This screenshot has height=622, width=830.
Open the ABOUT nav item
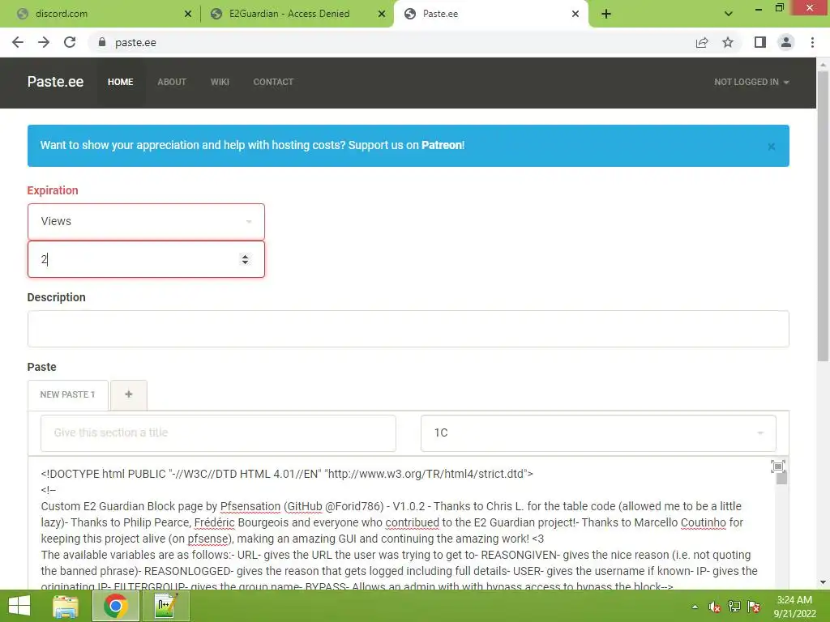pyautogui.click(x=172, y=82)
